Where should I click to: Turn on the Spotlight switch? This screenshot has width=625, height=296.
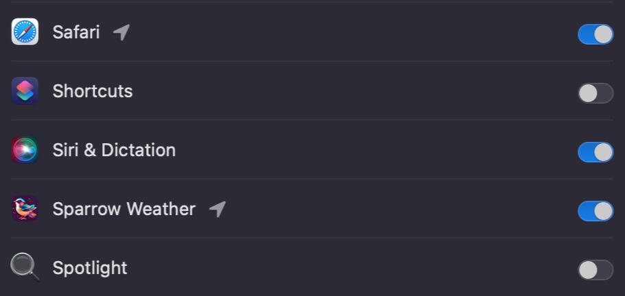coord(595,270)
